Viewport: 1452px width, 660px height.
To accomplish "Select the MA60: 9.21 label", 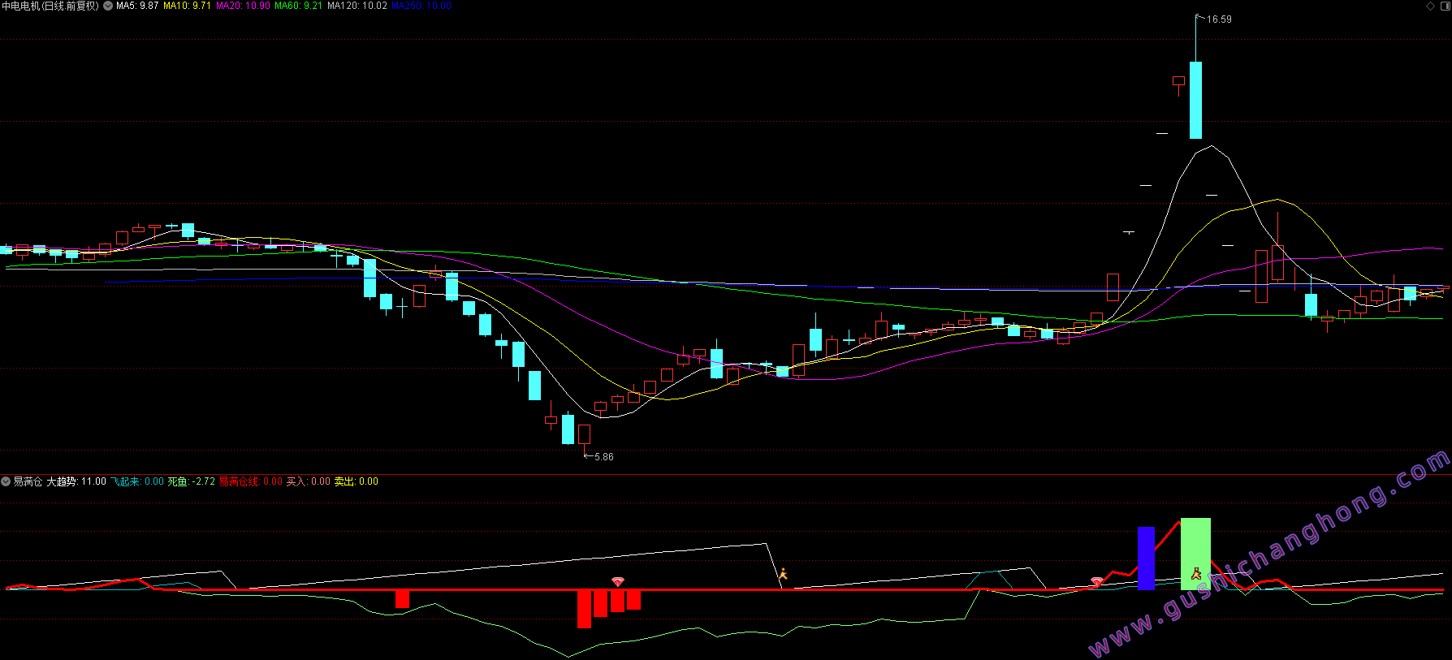I will coord(298,6).
